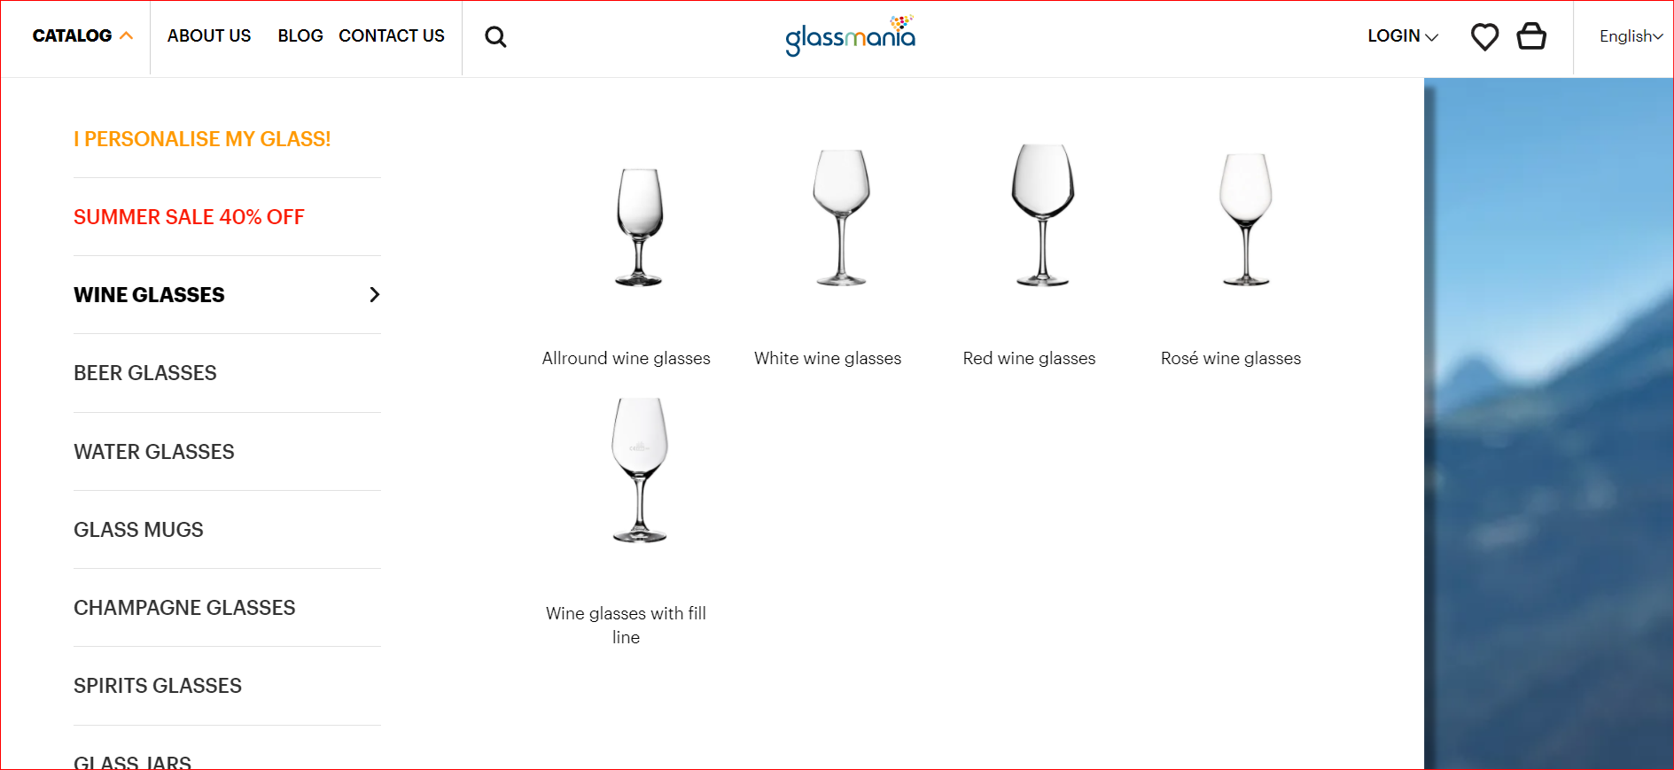Viewport: 1674px width, 770px height.
Task: Expand the Login dropdown
Action: (1402, 36)
